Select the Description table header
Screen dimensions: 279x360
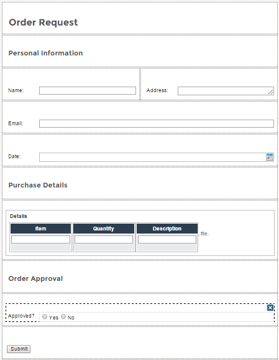[x=167, y=229]
